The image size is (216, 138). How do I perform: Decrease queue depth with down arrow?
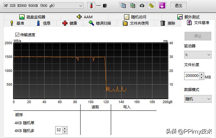pyautogui.click(x=65, y=132)
